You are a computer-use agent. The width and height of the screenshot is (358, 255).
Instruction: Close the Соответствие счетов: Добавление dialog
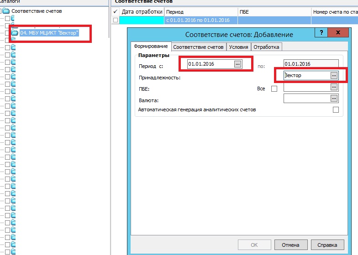337,33
